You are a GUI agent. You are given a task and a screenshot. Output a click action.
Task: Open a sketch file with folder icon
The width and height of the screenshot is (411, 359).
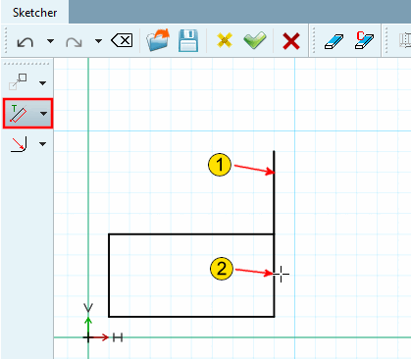click(x=158, y=40)
